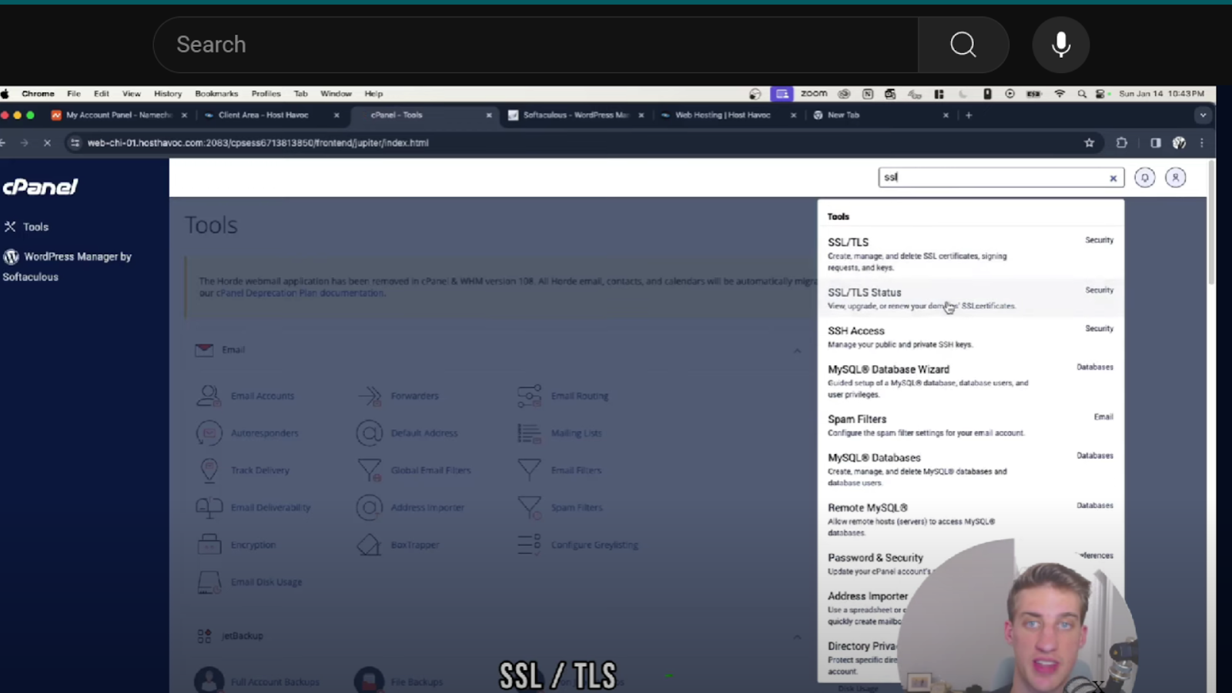The width and height of the screenshot is (1232, 693).
Task: Open the Bookmarks menu
Action: pos(216,94)
